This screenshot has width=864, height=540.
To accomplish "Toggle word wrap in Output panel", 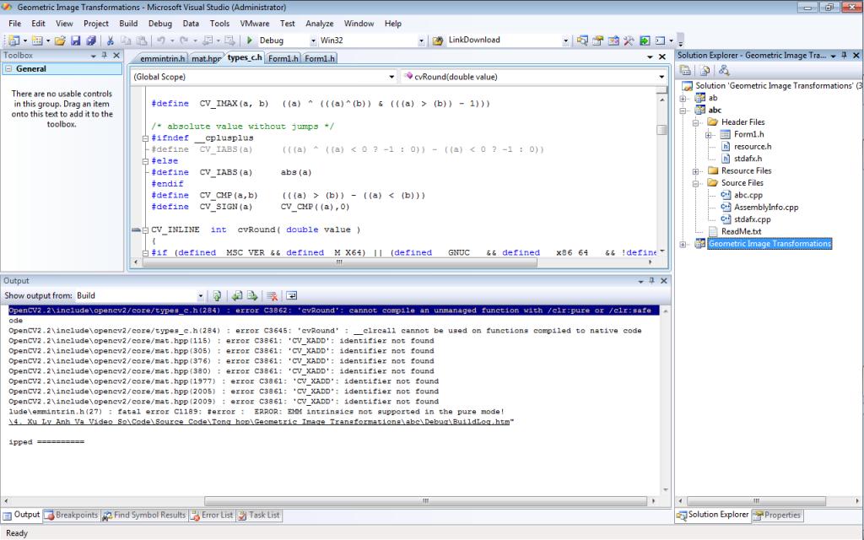I will [292, 296].
